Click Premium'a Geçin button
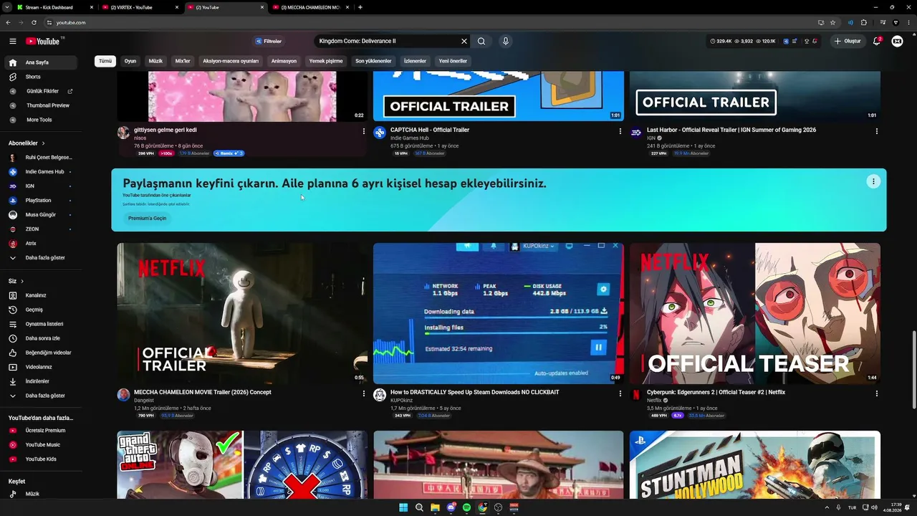Image resolution: width=917 pixels, height=516 pixels. click(147, 218)
